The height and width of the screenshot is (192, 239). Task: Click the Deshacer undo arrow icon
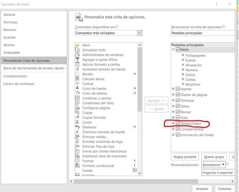pyautogui.click(x=77, y=127)
